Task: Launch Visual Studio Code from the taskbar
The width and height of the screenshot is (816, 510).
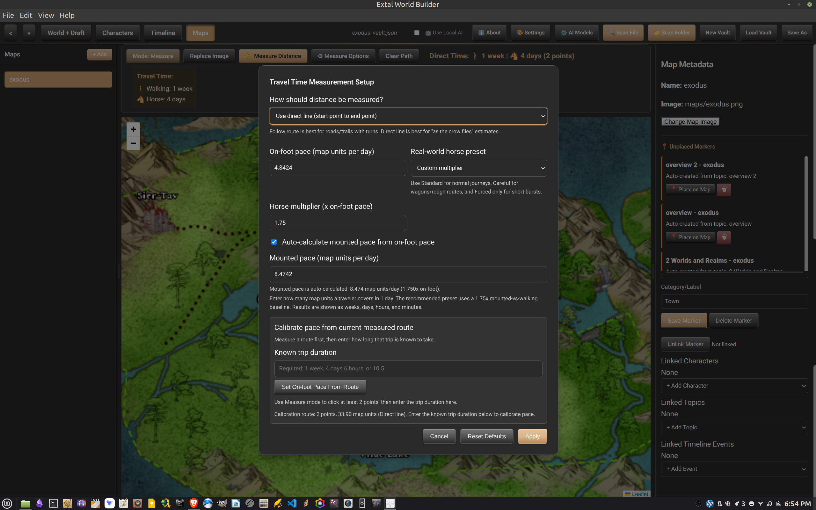Action: pos(292,503)
